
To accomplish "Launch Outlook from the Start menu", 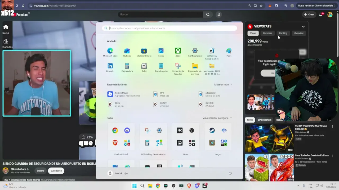I will click(x=127, y=52).
